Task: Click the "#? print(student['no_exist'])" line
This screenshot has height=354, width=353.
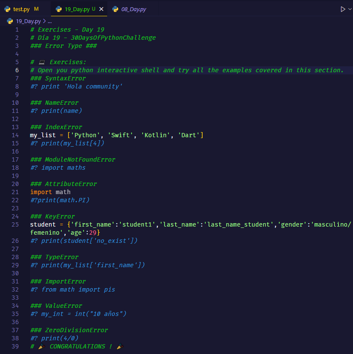Action: 84,241
